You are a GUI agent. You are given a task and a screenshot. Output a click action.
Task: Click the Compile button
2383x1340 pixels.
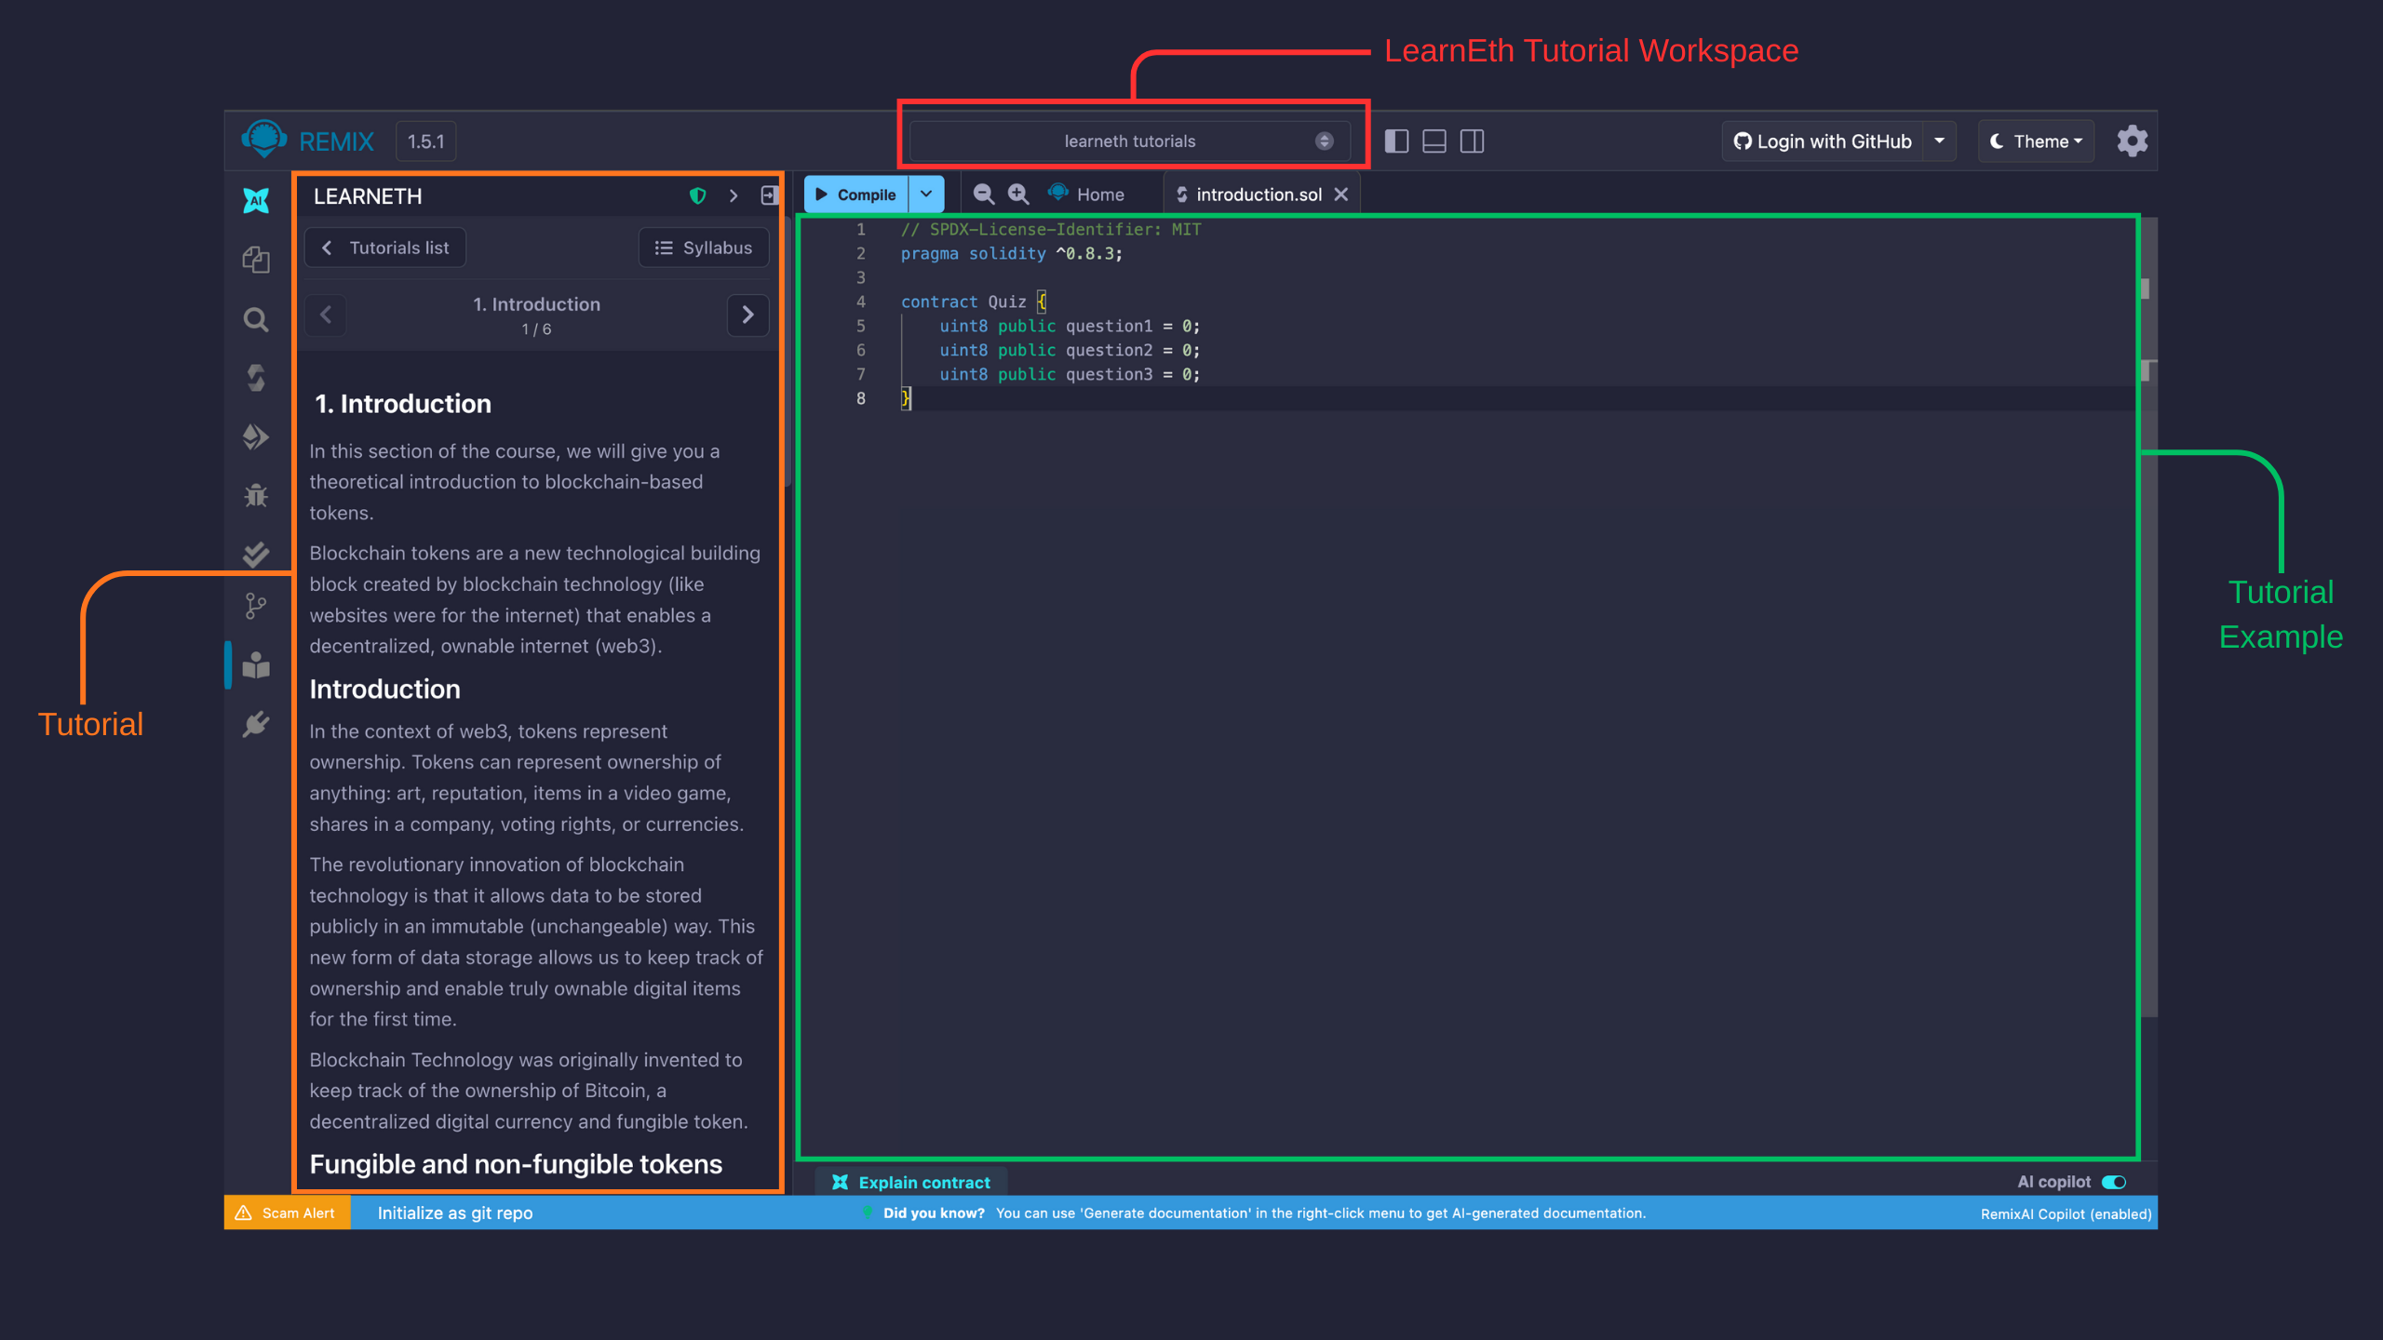coord(856,194)
